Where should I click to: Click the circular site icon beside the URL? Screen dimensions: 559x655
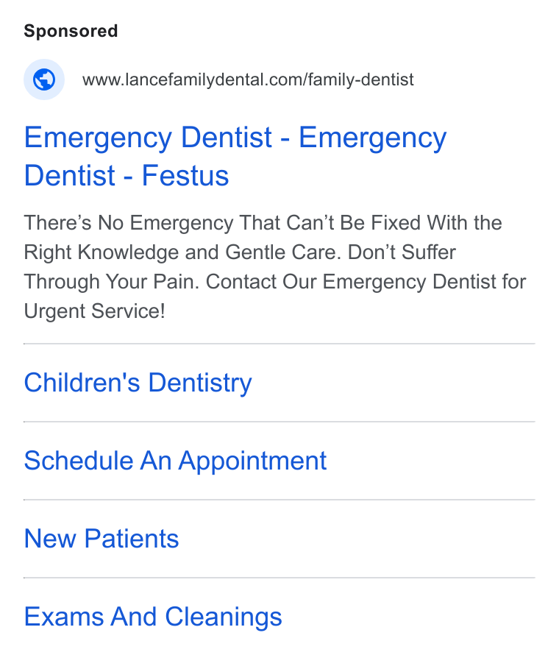point(44,79)
